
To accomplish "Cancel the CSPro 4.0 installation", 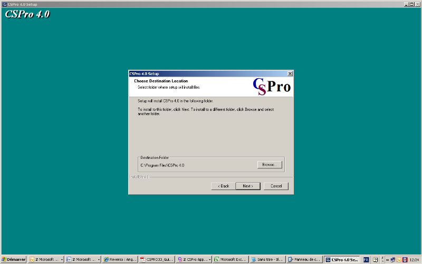I will 276,186.
